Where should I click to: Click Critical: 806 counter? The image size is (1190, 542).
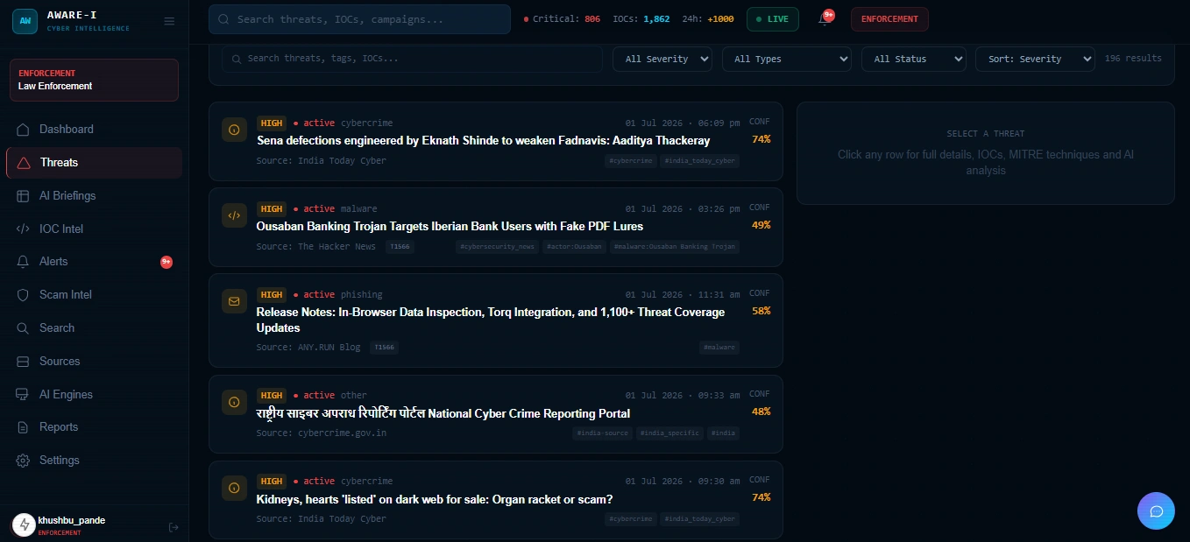[x=562, y=19]
